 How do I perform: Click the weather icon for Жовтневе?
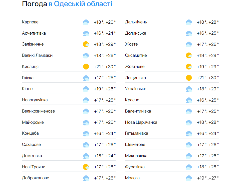pyautogui.click(x=189, y=66)
